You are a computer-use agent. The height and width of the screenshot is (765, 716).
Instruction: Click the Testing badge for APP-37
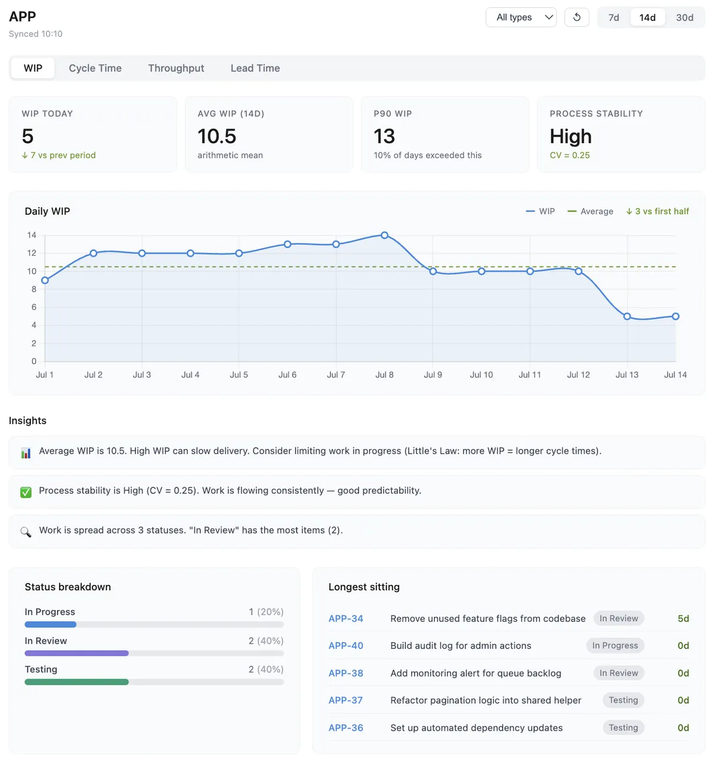[x=623, y=700]
